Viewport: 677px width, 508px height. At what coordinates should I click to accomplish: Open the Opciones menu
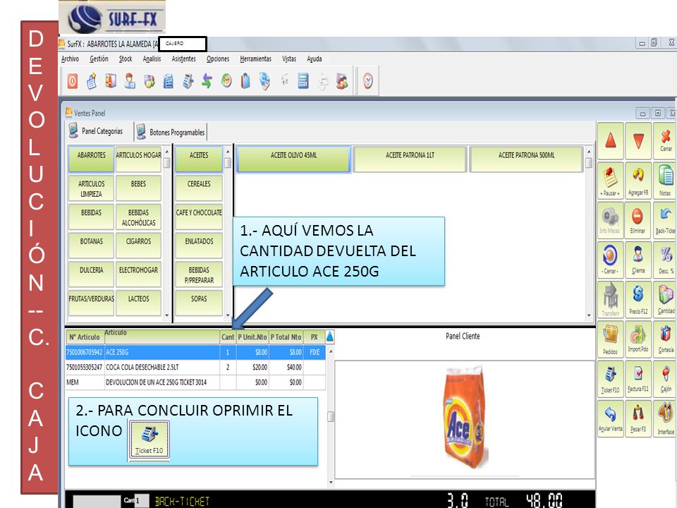click(x=218, y=59)
